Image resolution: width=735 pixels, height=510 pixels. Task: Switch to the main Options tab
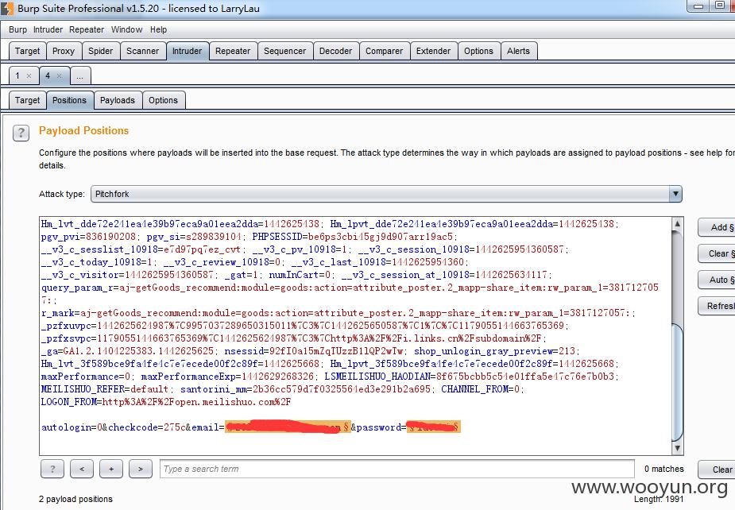point(478,51)
